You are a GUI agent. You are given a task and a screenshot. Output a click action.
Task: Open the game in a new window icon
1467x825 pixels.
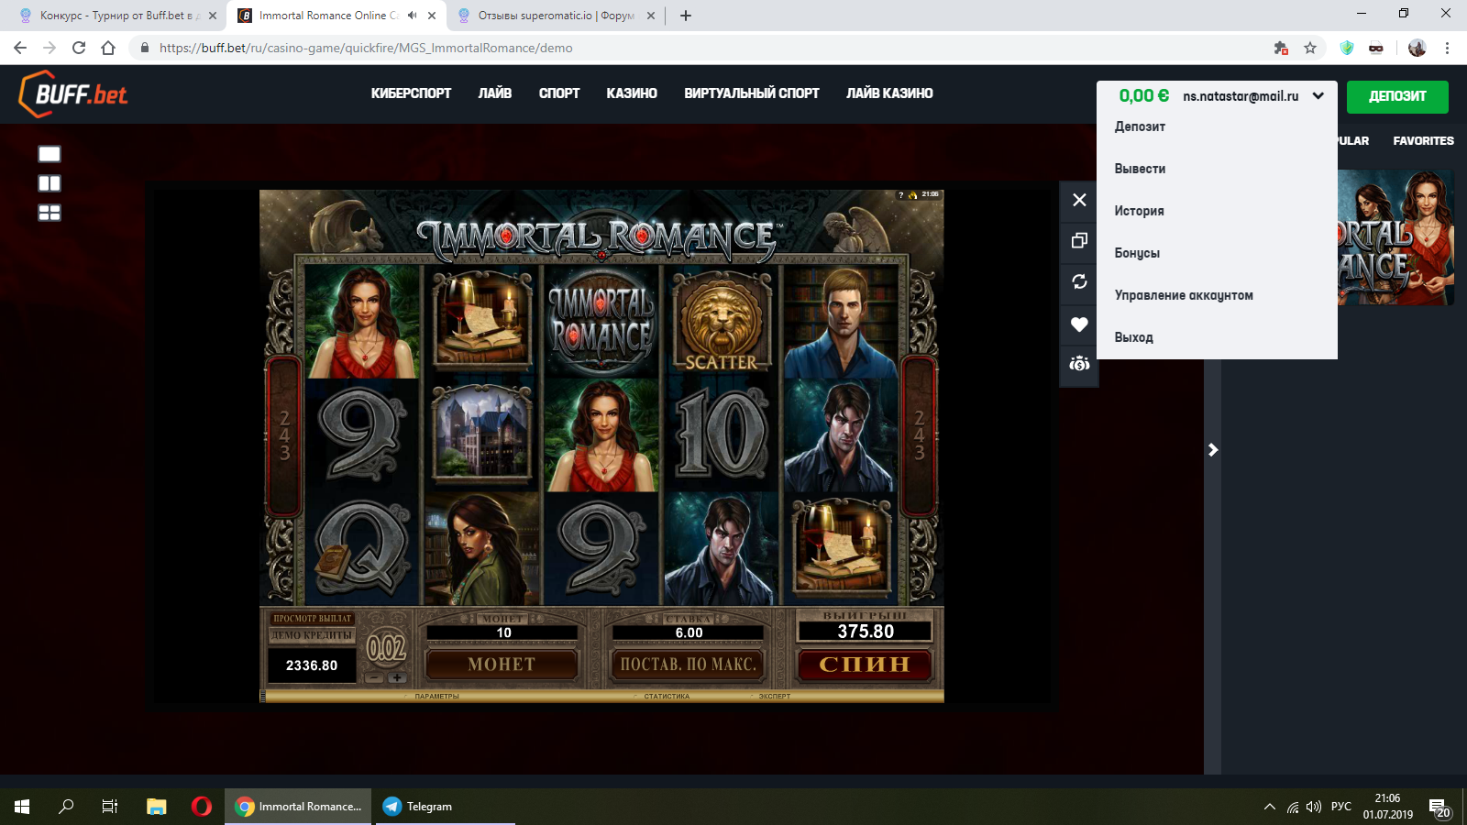tap(1079, 240)
